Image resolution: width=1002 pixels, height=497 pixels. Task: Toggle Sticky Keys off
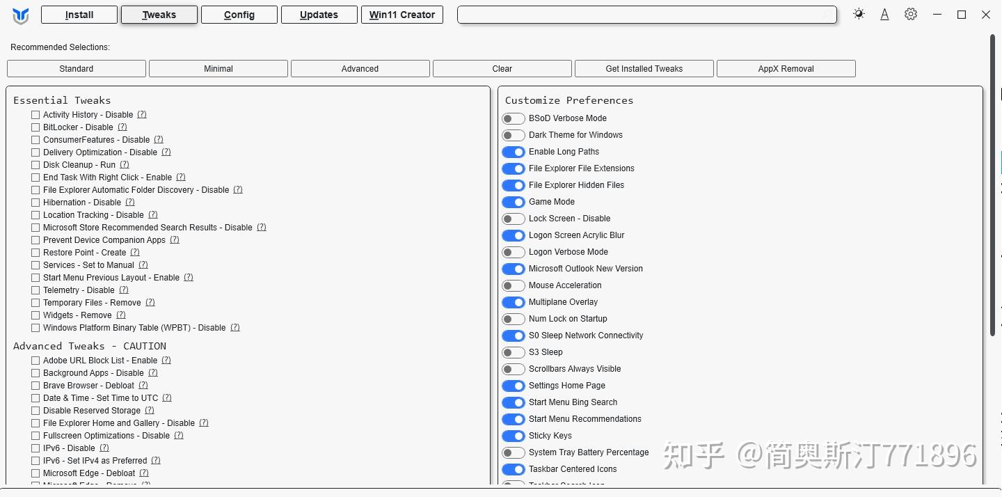click(514, 436)
